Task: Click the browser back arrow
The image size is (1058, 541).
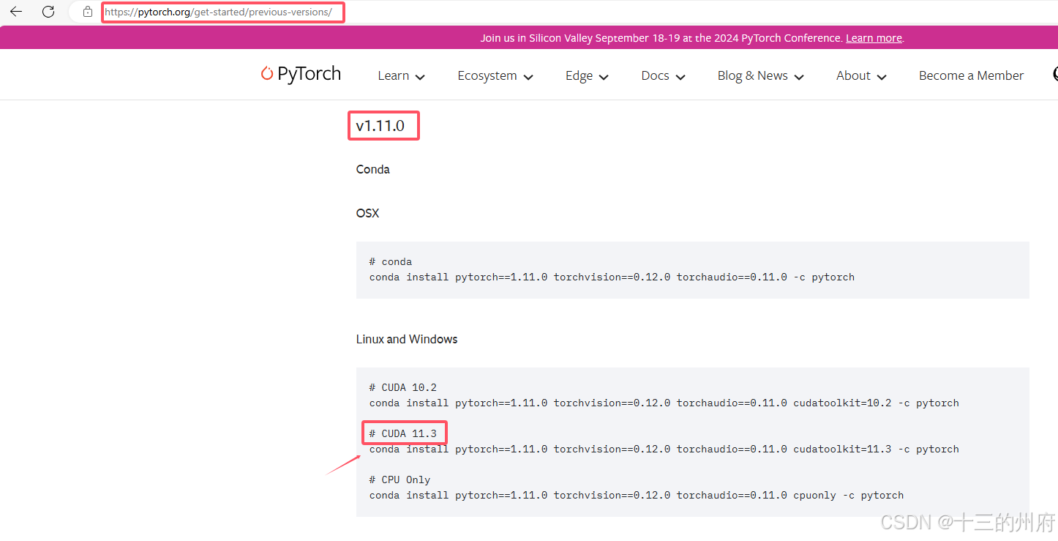Action: pos(15,12)
